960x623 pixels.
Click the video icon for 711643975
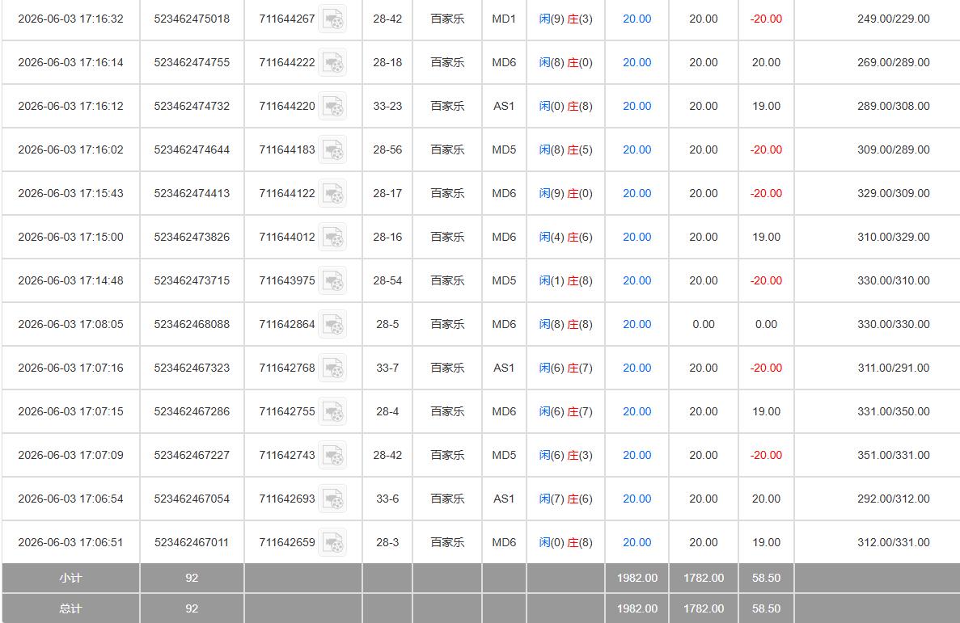[333, 280]
